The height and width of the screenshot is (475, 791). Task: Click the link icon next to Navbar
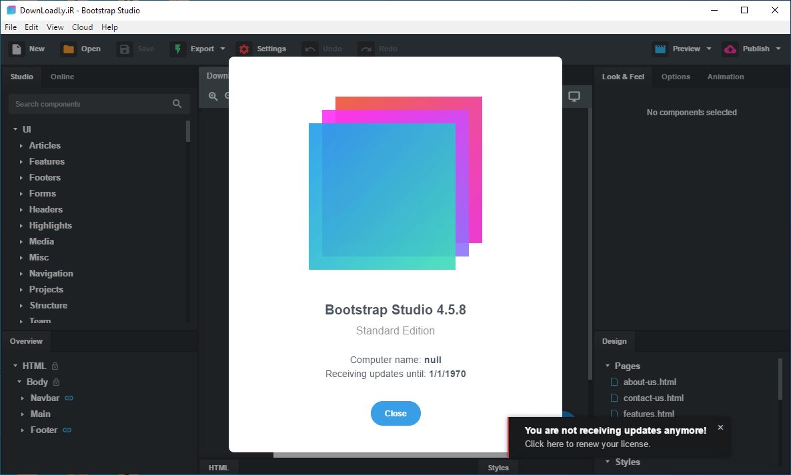[69, 398]
